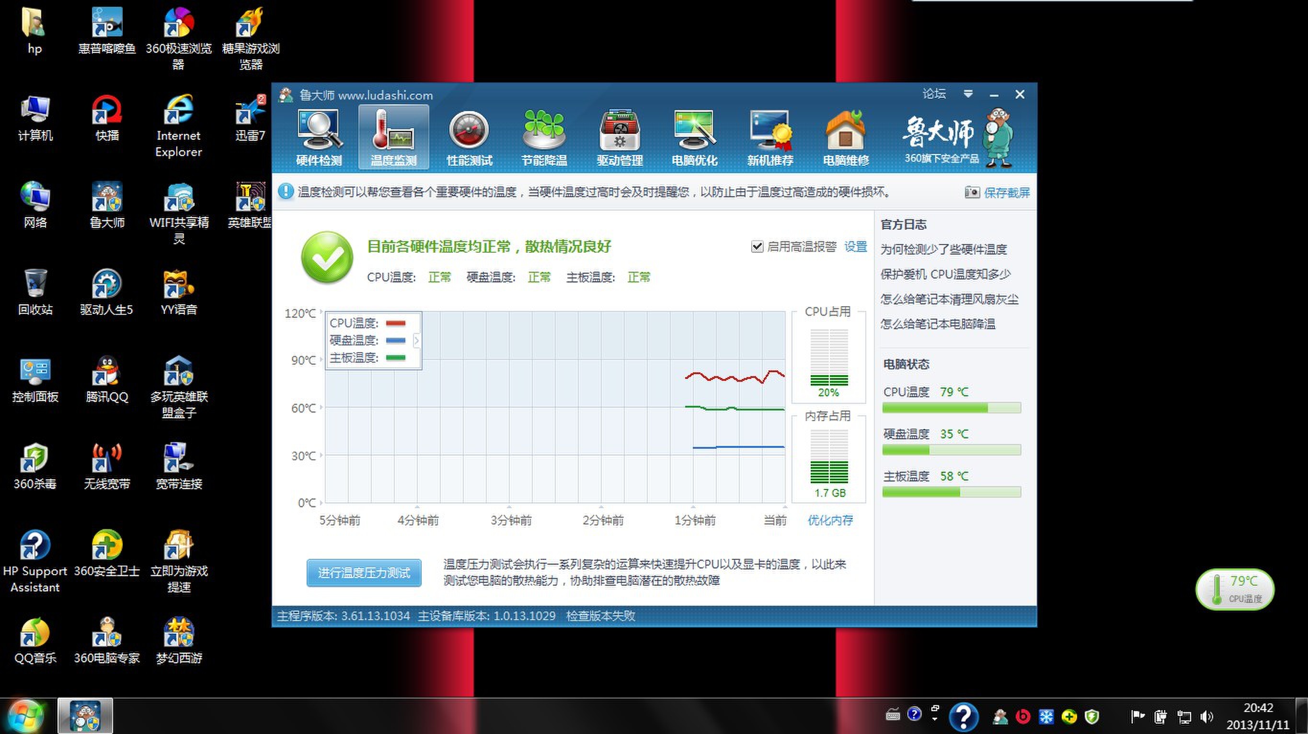
Task: Launch YY语音 desktop shortcut
Action: click(x=178, y=292)
